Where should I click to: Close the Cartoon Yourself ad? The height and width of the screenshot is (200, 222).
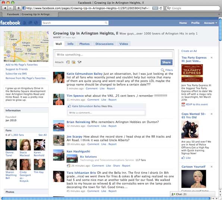[x=212, y=166]
